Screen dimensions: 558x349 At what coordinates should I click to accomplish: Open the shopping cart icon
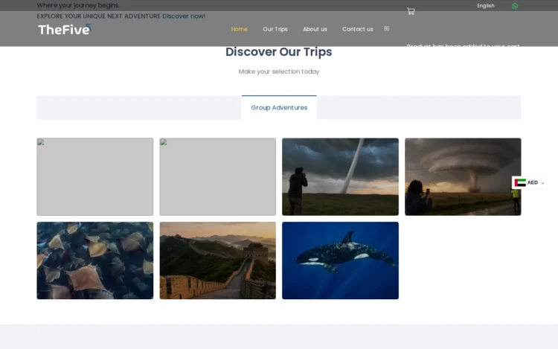[x=411, y=11]
